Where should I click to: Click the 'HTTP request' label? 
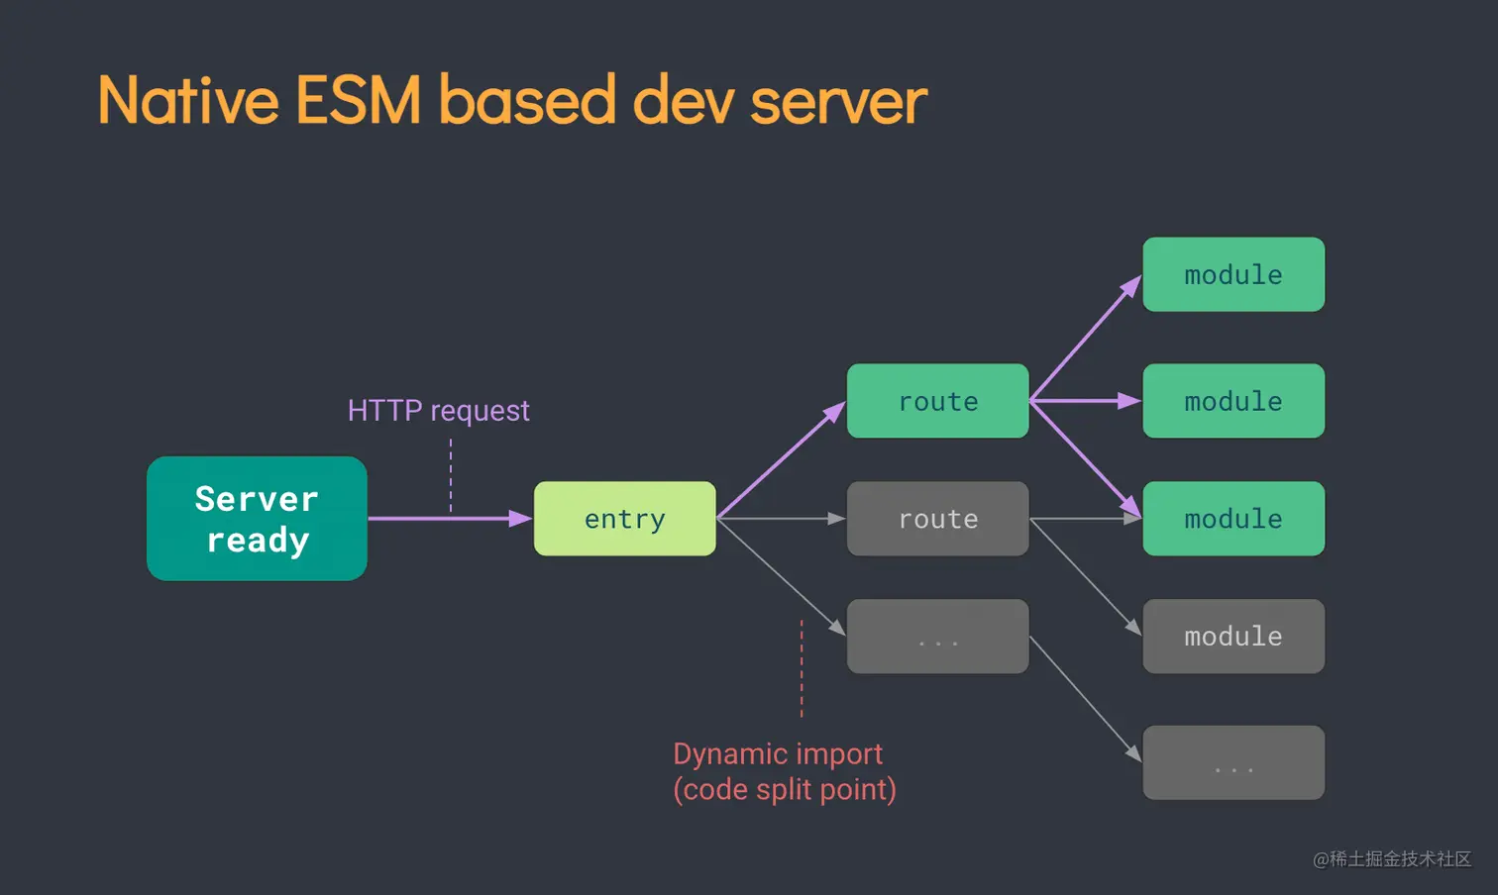tap(438, 410)
